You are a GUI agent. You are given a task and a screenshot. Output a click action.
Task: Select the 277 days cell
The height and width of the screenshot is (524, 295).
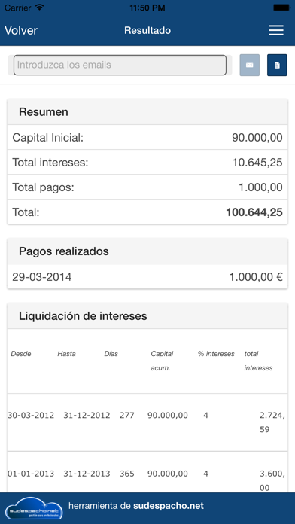pyautogui.click(x=127, y=415)
